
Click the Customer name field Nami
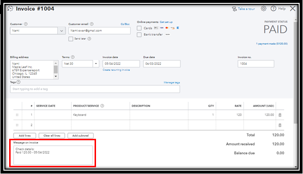coord(34,31)
